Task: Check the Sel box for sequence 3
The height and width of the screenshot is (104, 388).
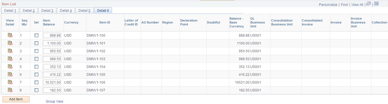Action: (36, 51)
